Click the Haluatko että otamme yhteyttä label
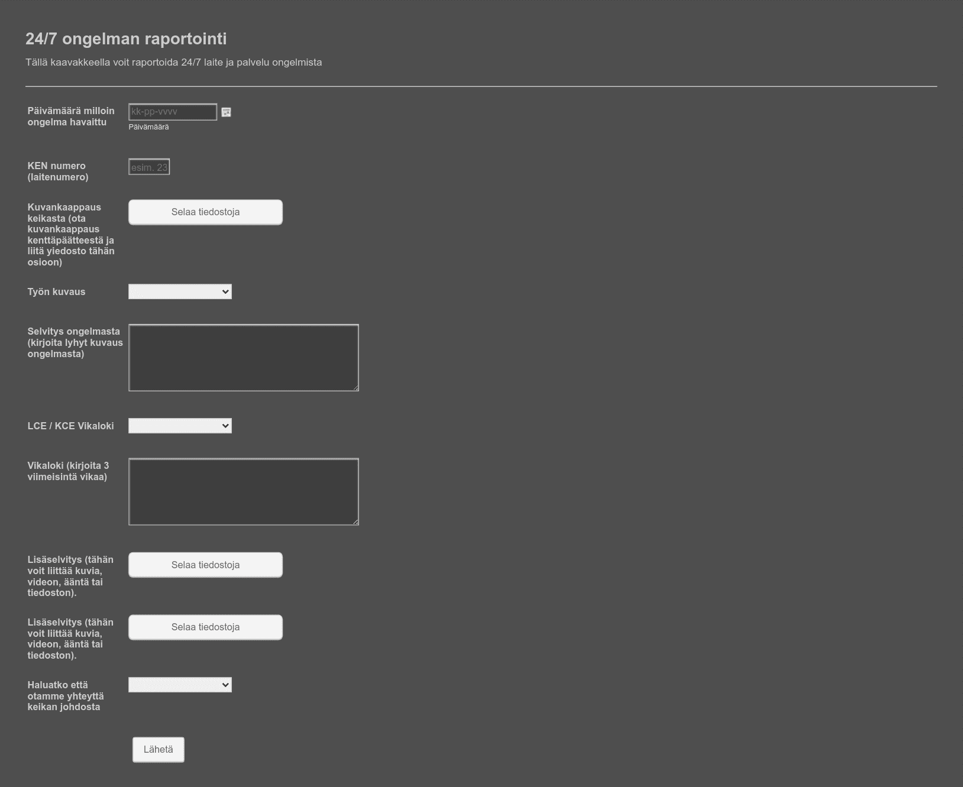Screen dimensions: 963x787 [x=66, y=696]
